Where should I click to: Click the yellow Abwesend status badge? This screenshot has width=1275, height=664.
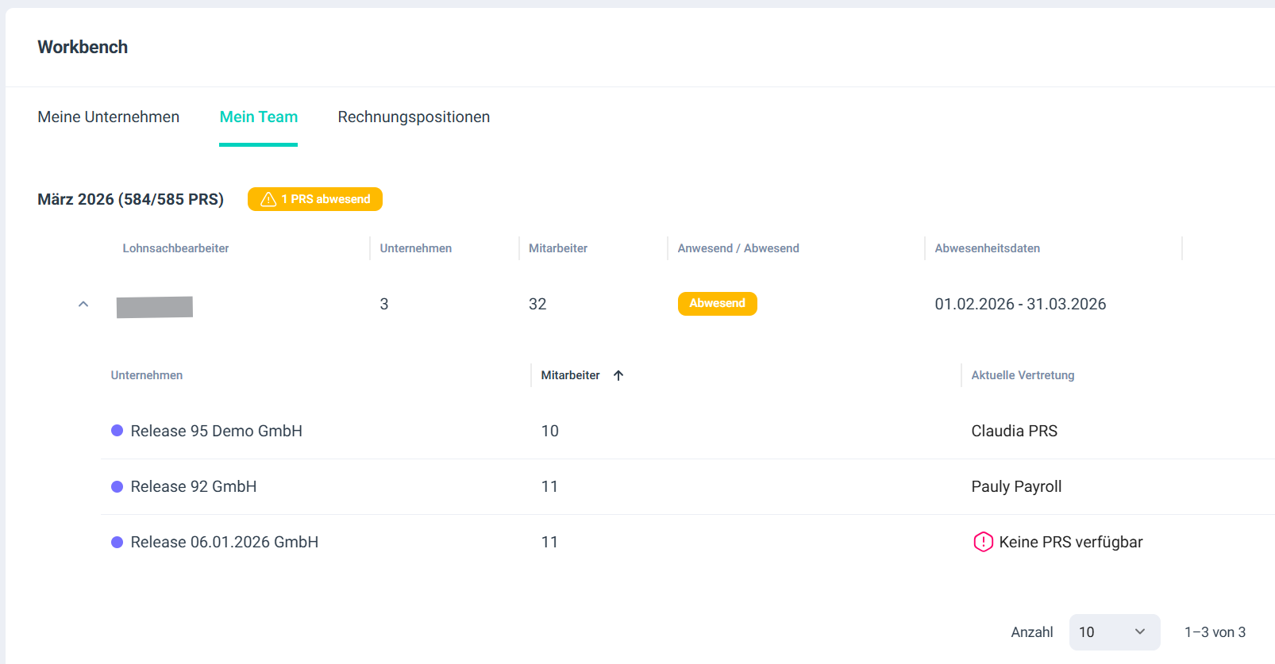(717, 304)
